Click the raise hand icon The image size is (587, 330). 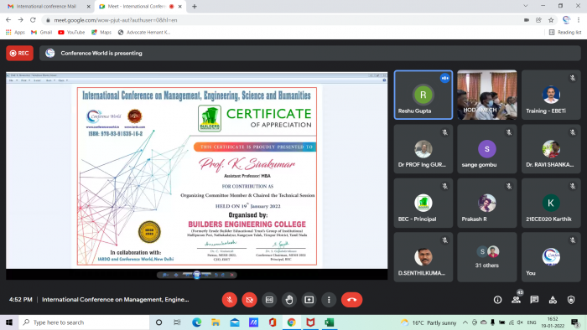pos(289,300)
